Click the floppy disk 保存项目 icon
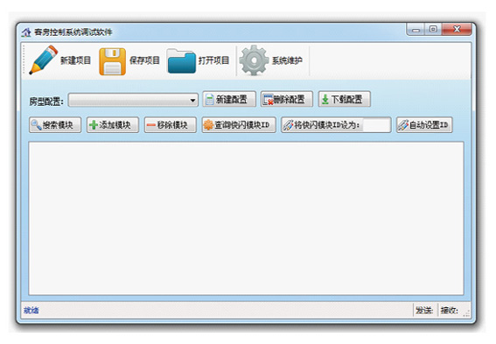Screen dimensions: 496x344 point(112,61)
